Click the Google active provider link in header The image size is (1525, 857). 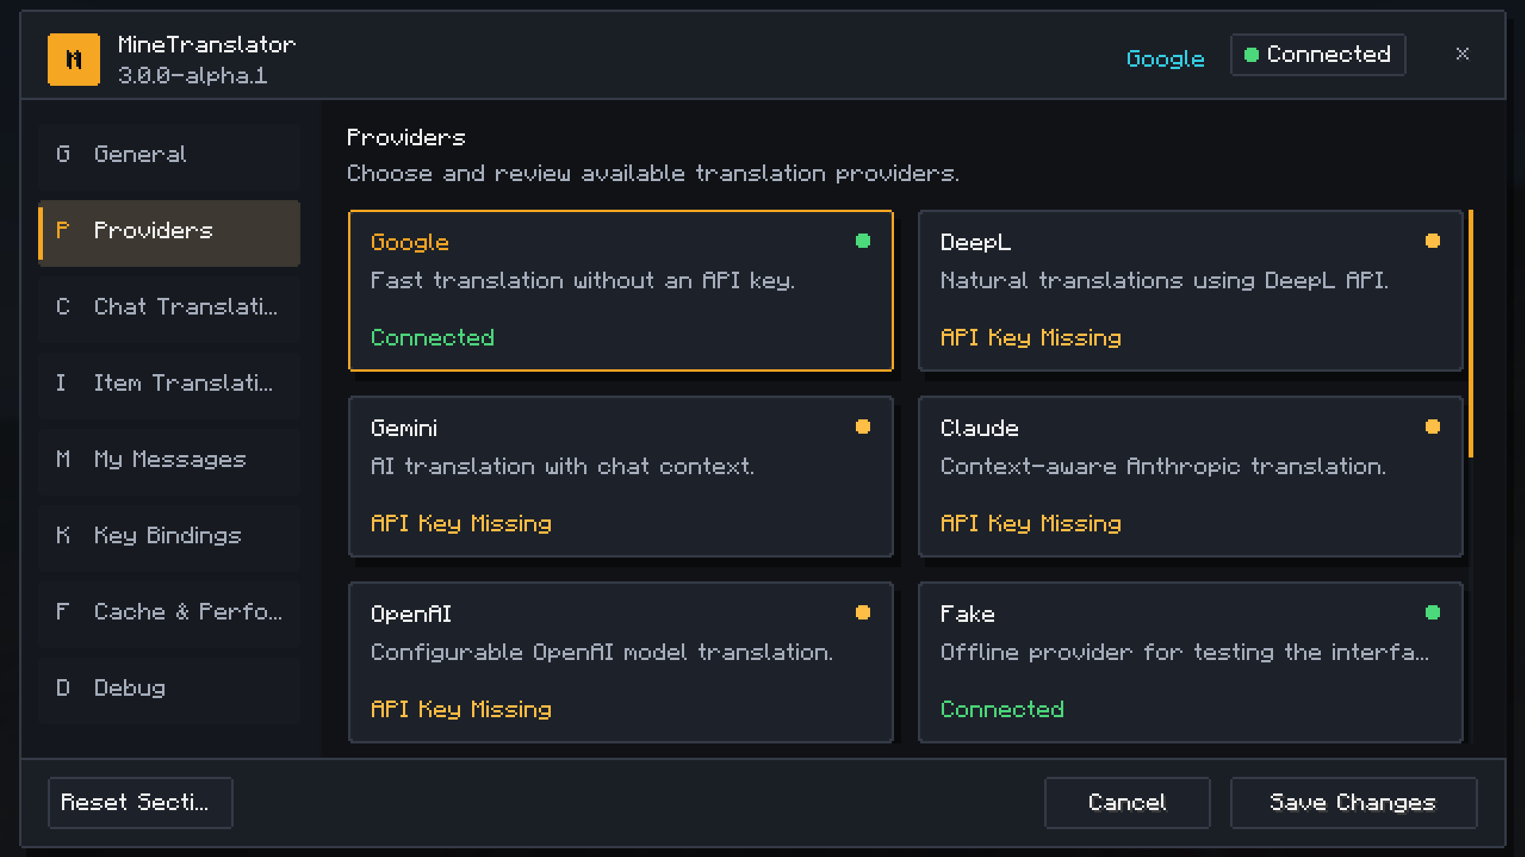(1165, 58)
